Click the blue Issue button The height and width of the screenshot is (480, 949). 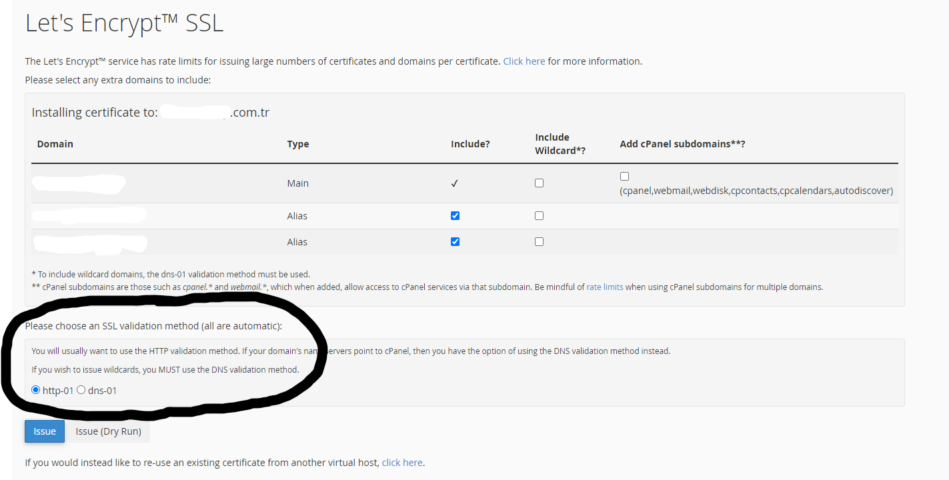pyautogui.click(x=45, y=431)
